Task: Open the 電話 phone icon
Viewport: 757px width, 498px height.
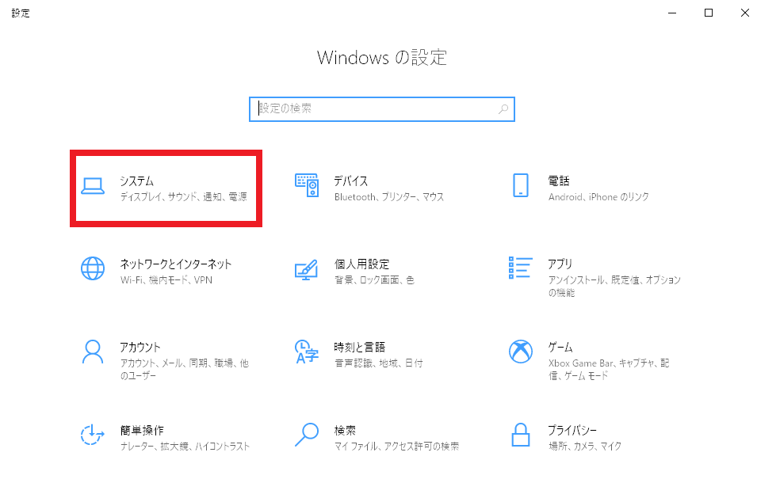Action: [521, 185]
